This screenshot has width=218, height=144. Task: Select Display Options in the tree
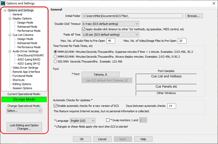click(22, 18)
